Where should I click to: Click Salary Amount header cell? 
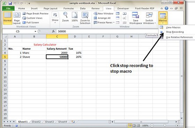pyautogui.click(x=57, y=49)
